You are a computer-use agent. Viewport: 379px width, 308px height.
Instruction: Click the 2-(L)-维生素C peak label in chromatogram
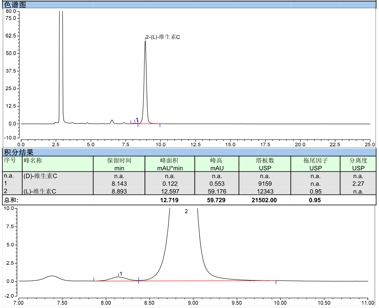click(163, 37)
